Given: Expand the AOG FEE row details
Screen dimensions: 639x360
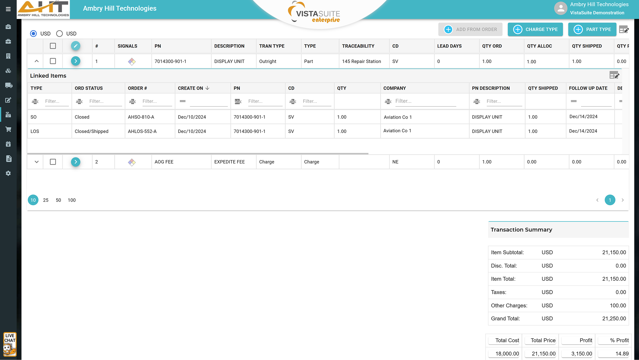Looking at the screenshot, I should click(37, 162).
